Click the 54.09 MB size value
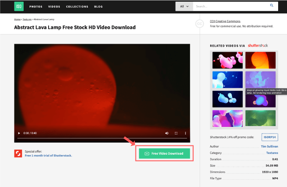Image resolution: width=287 pixels, height=187 pixels. [x=272, y=166]
